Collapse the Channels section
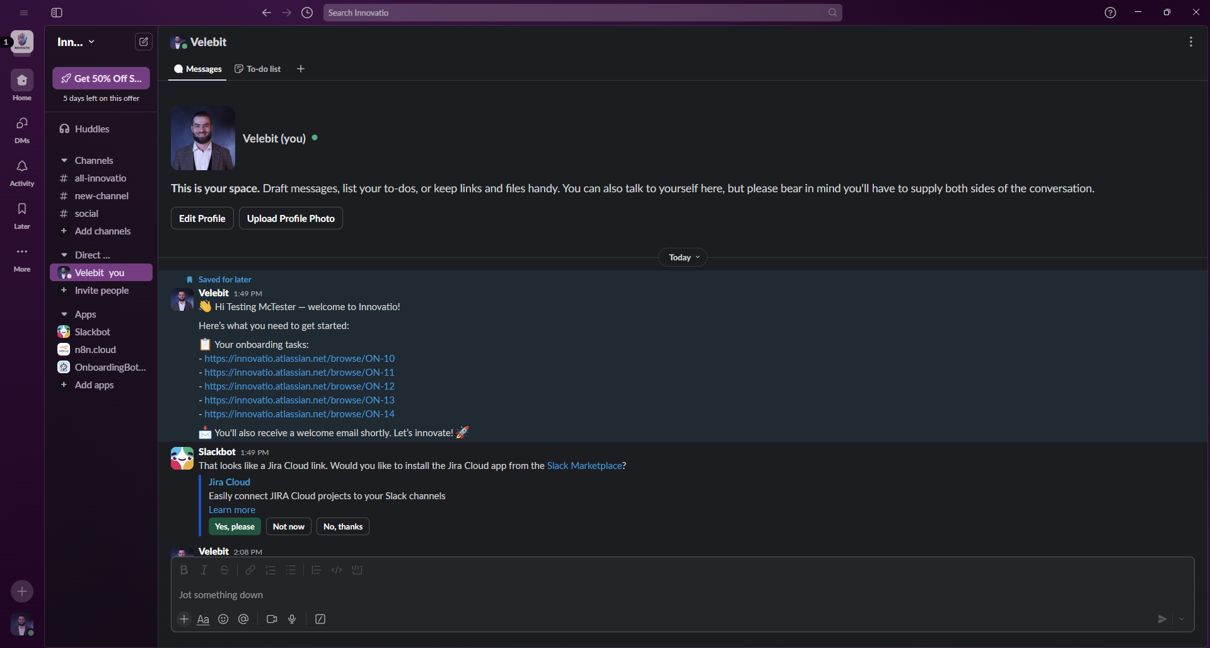 (x=64, y=160)
